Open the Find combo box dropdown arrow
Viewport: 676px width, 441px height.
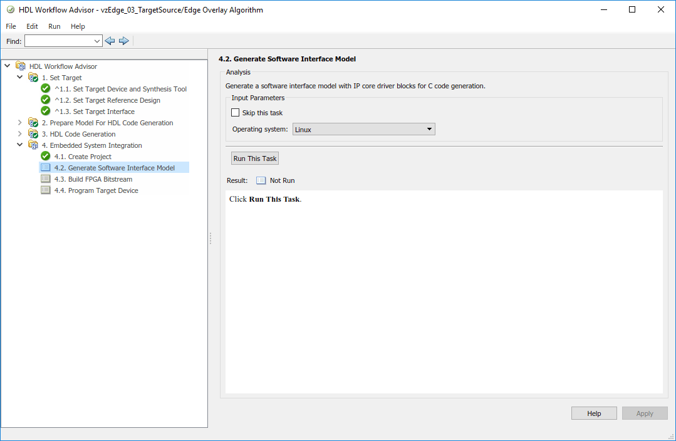[x=97, y=41]
